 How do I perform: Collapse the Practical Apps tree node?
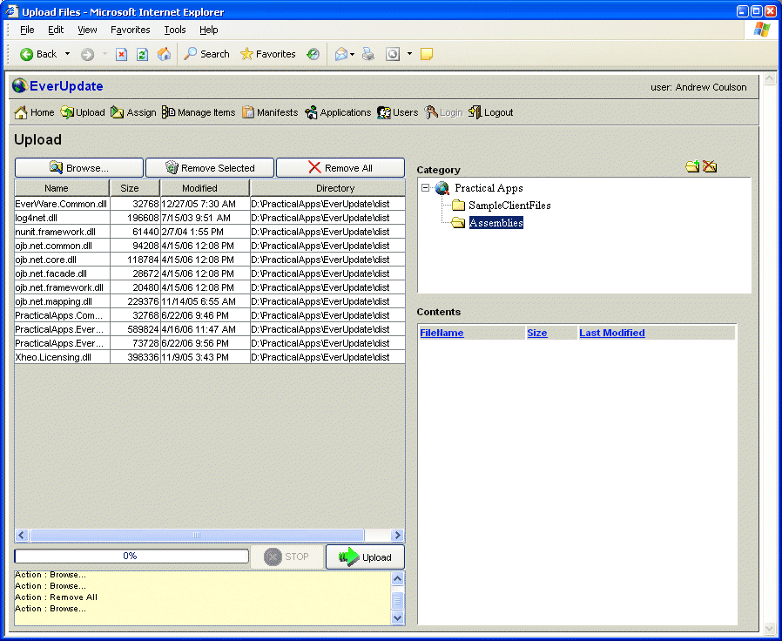[425, 188]
